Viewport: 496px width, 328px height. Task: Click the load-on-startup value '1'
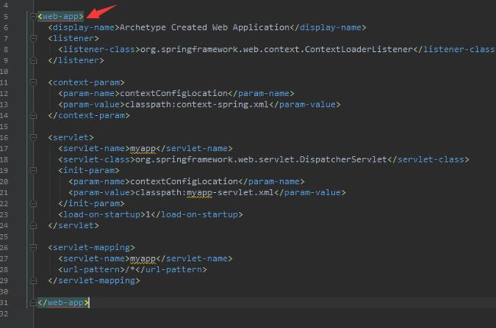(x=148, y=215)
